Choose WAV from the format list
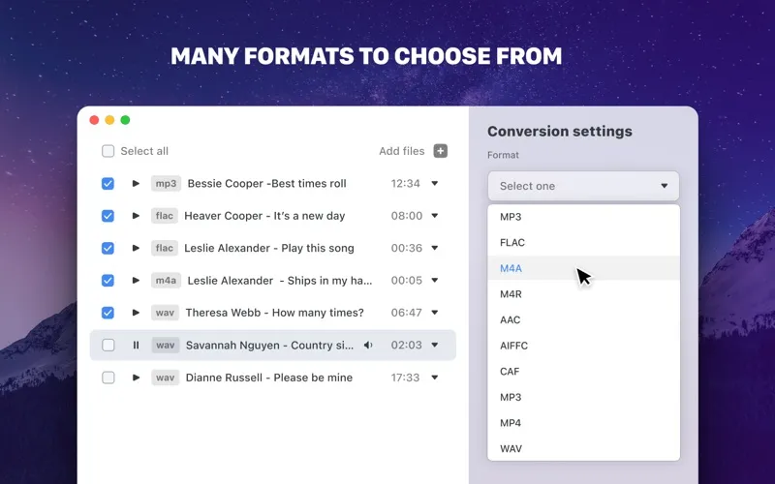 point(584,448)
